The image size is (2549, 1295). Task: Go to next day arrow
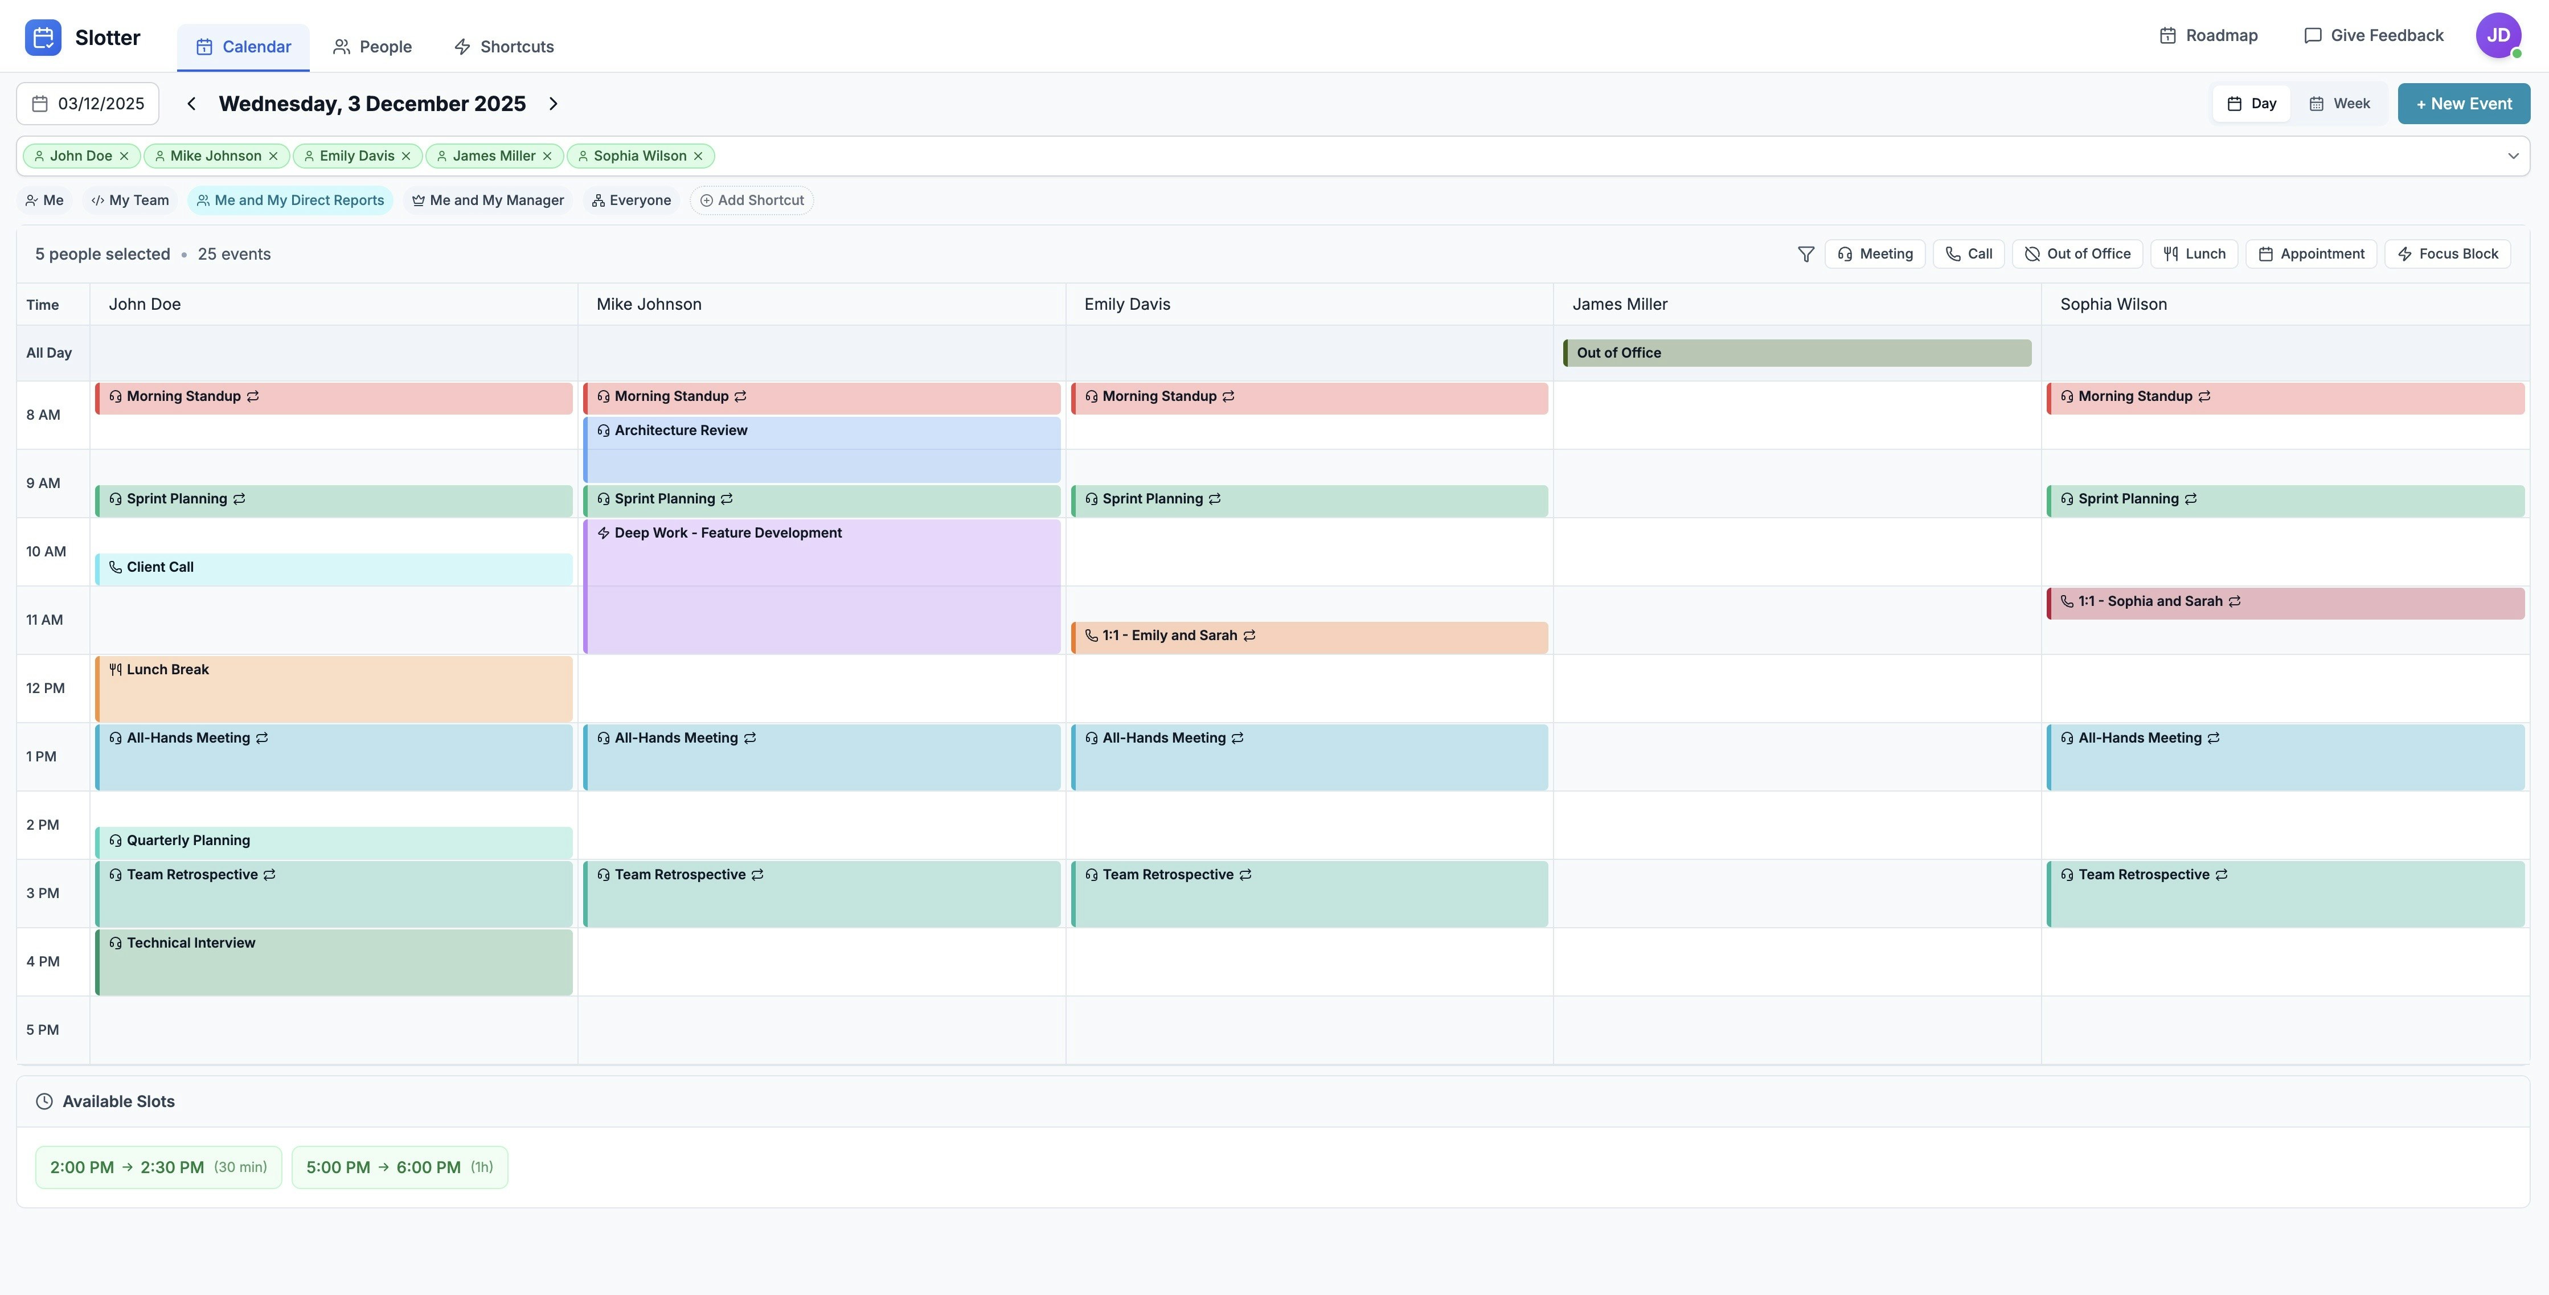[x=553, y=104]
